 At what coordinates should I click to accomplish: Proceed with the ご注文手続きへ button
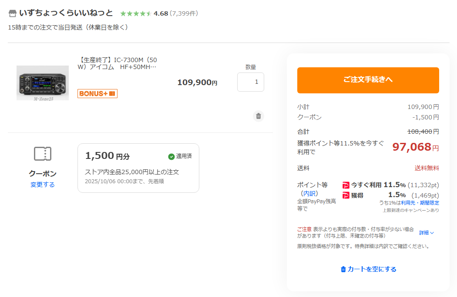click(368, 80)
